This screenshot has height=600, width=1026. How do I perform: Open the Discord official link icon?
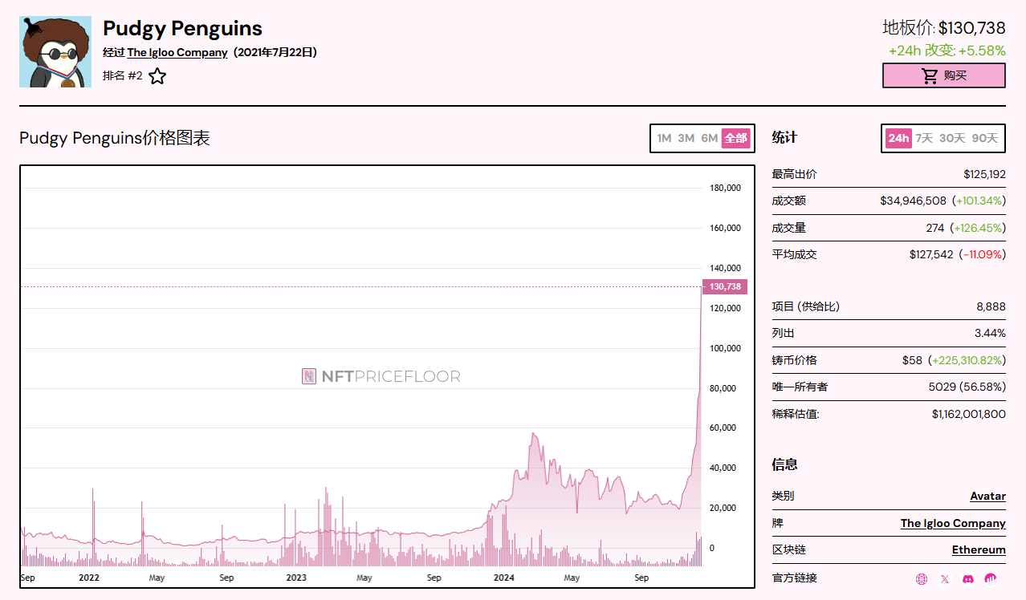[x=968, y=578]
